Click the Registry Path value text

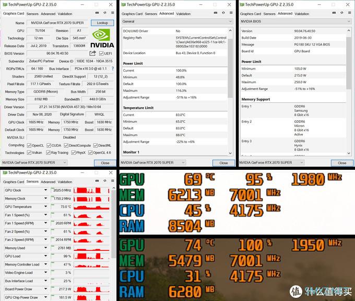coord(201,42)
